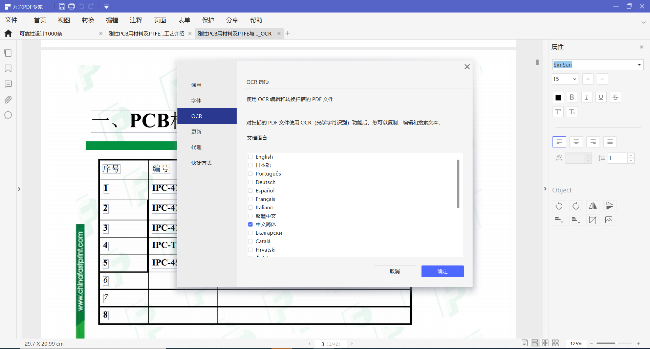The width and height of the screenshot is (650, 349).
Task: Expand the left sidebar arrow
Action: coord(19,189)
